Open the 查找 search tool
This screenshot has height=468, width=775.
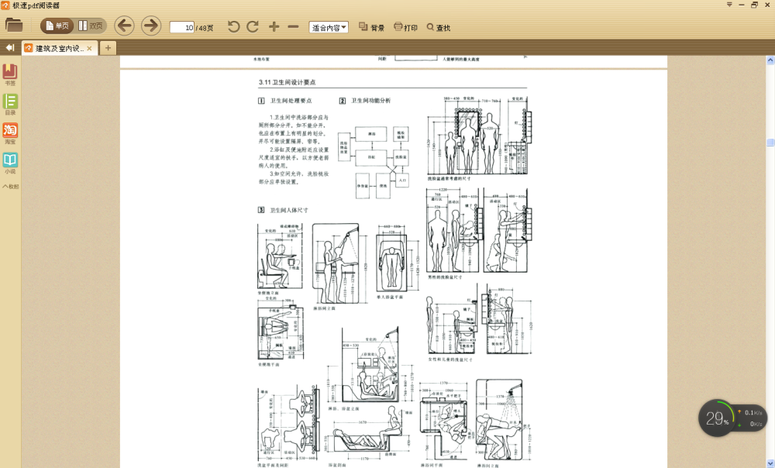pyautogui.click(x=439, y=27)
